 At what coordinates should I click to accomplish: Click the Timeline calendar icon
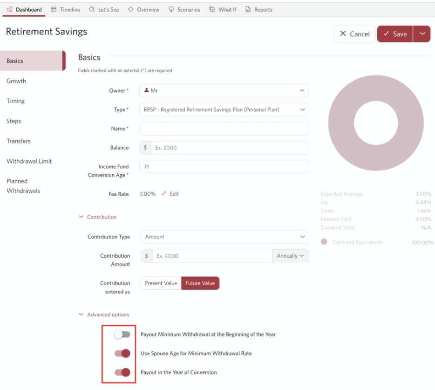[54, 9]
